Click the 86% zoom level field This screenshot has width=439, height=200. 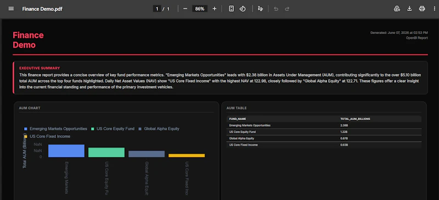(200, 9)
